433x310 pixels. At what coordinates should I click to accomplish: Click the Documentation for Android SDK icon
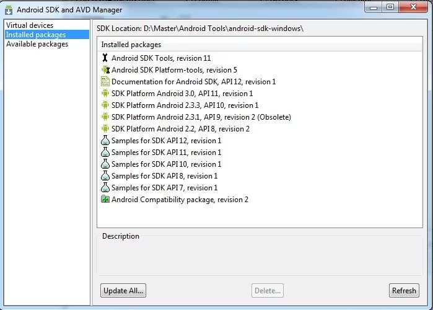[x=105, y=82]
